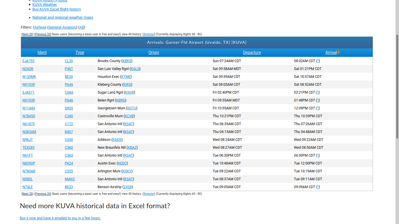Sort table by Type column header
This screenshot has height=224, width=399.
click(80, 52)
